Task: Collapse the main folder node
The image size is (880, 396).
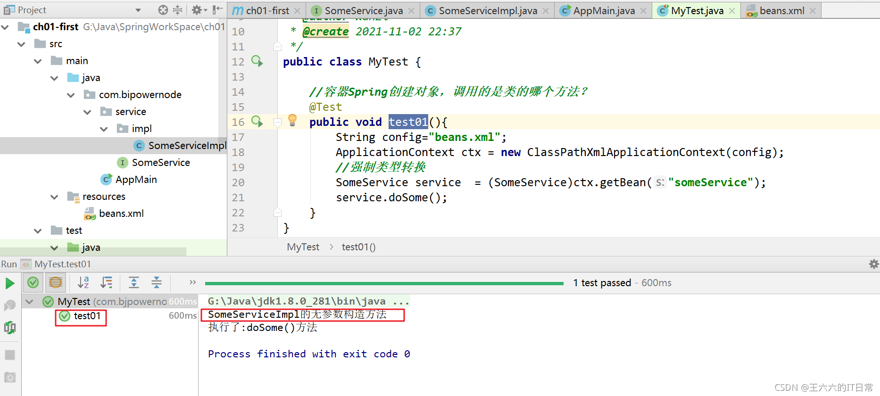Action: tap(38, 61)
